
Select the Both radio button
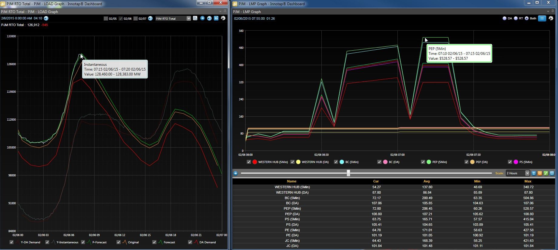coord(526,18)
